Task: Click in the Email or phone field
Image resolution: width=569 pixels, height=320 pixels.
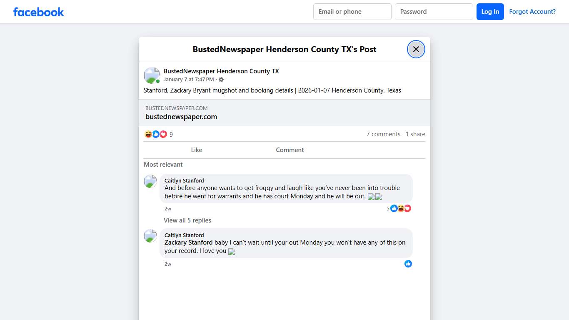Action: pyautogui.click(x=352, y=12)
